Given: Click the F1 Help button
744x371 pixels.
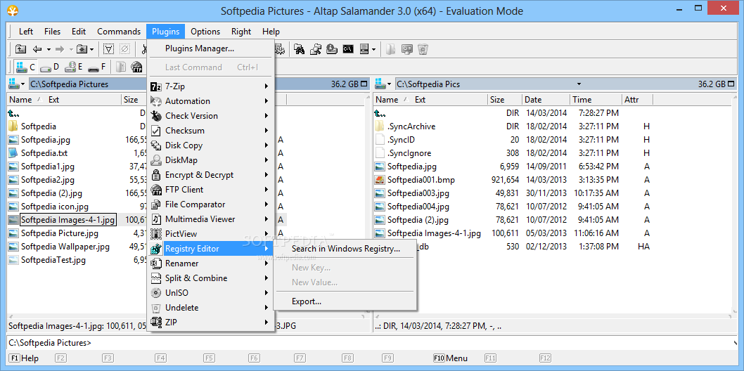Looking at the screenshot, I should [x=24, y=358].
